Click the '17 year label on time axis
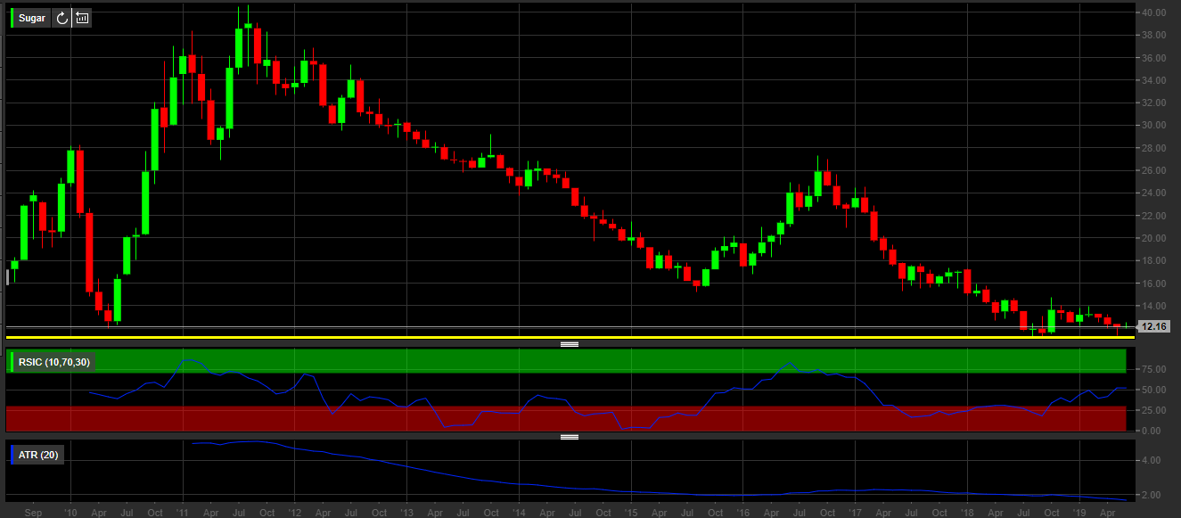This screenshot has height=518, width=1181. coord(854,513)
